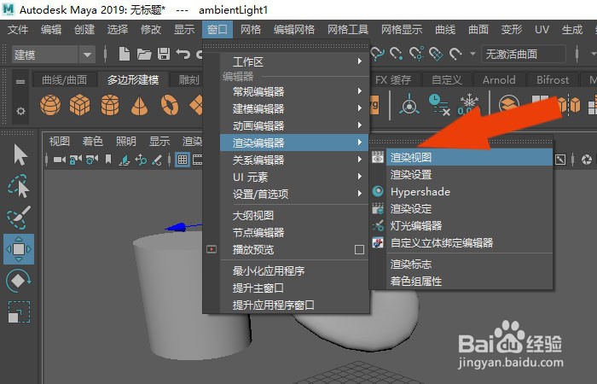Expand the 工作区 submenu

294,61
